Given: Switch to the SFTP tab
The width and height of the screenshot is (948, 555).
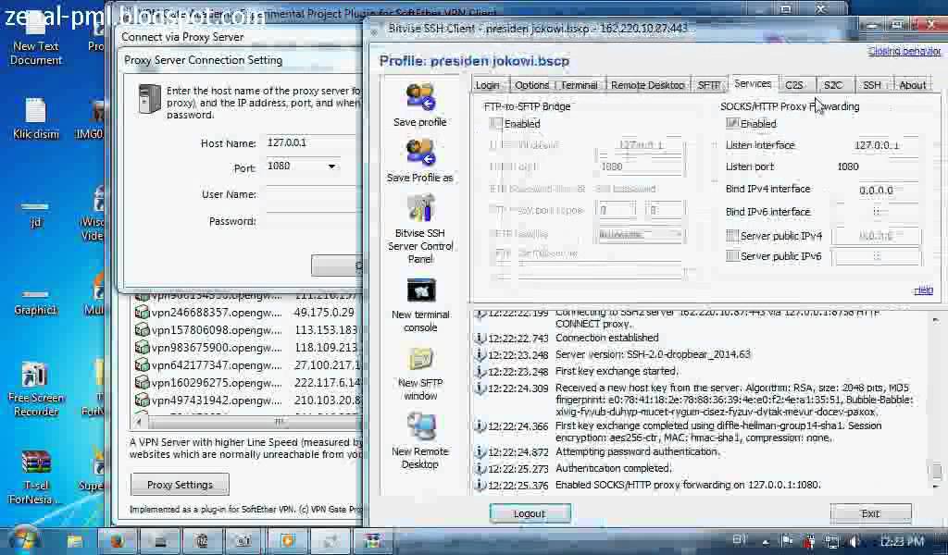Looking at the screenshot, I should pos(708,85).
